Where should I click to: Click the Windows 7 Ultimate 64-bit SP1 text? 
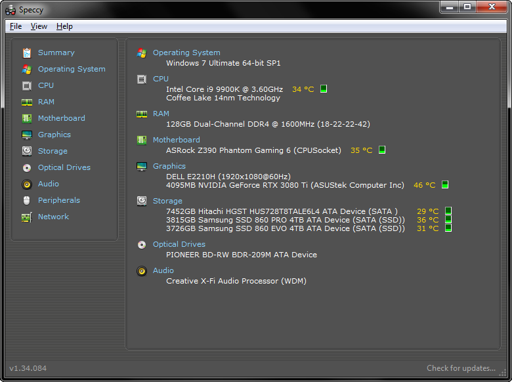(x=223, y=63)
